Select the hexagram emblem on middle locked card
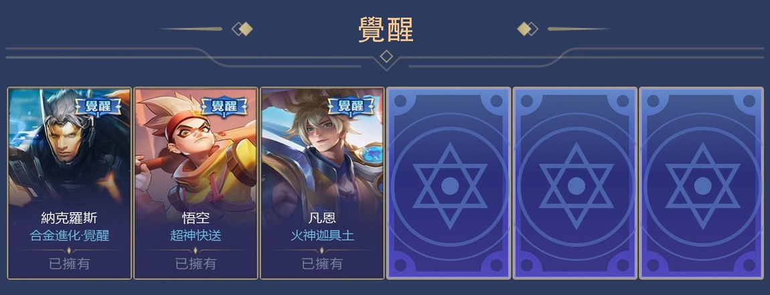770x295 pixels. click(x=576, y=186)
